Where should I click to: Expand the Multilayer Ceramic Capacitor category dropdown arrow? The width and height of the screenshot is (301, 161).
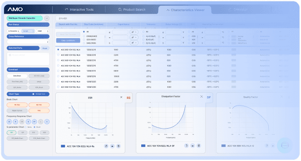click(47, 18)
